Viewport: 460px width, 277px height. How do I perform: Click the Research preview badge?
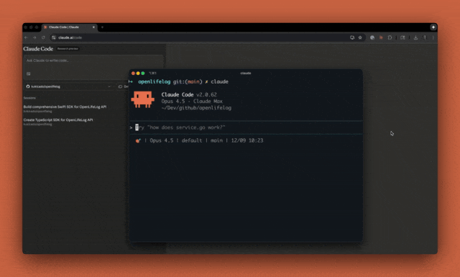click(x=68, y=49)
